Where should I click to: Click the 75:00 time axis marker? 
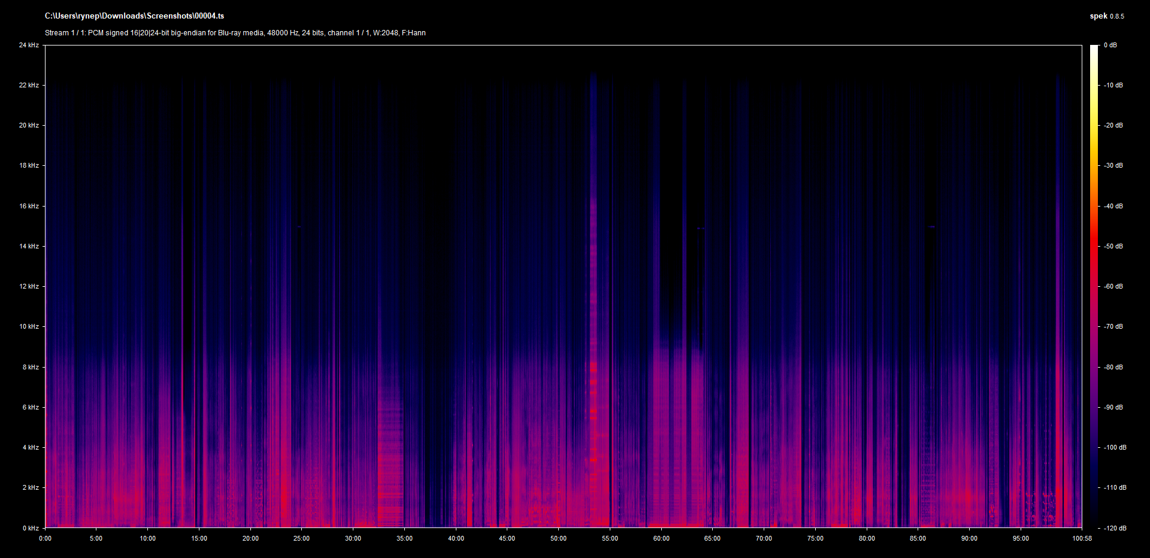pos(815,538)
